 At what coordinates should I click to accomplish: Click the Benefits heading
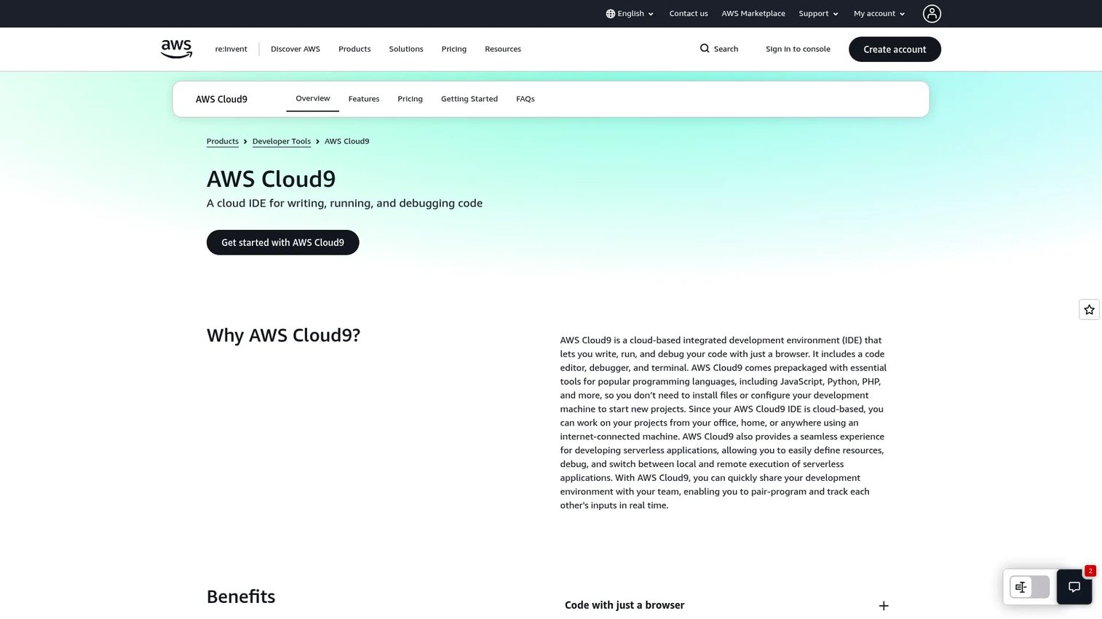click(x=241, y=596)
